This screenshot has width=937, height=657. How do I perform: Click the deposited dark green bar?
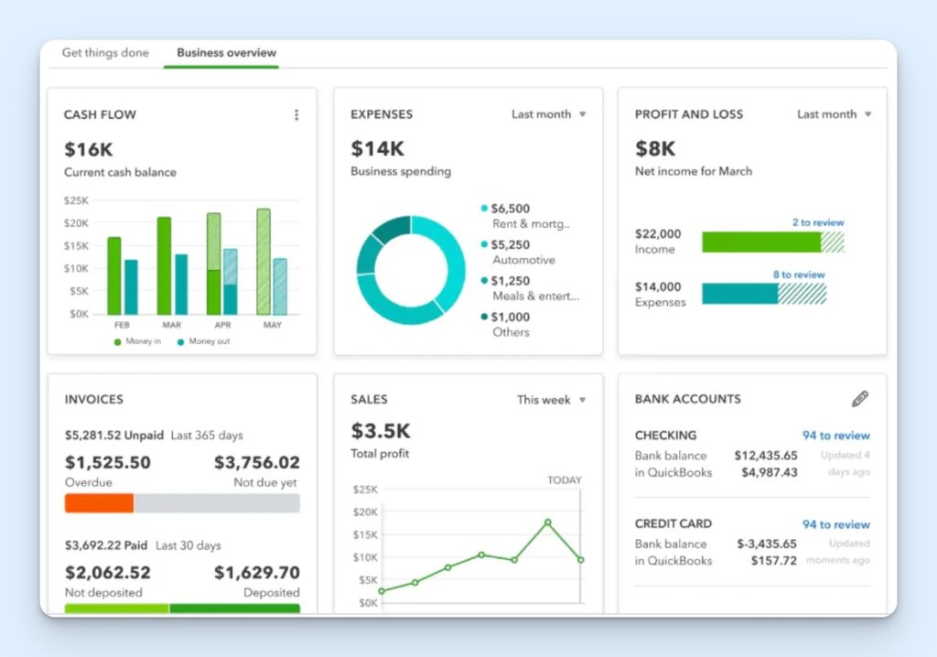(x=235, y=609)
